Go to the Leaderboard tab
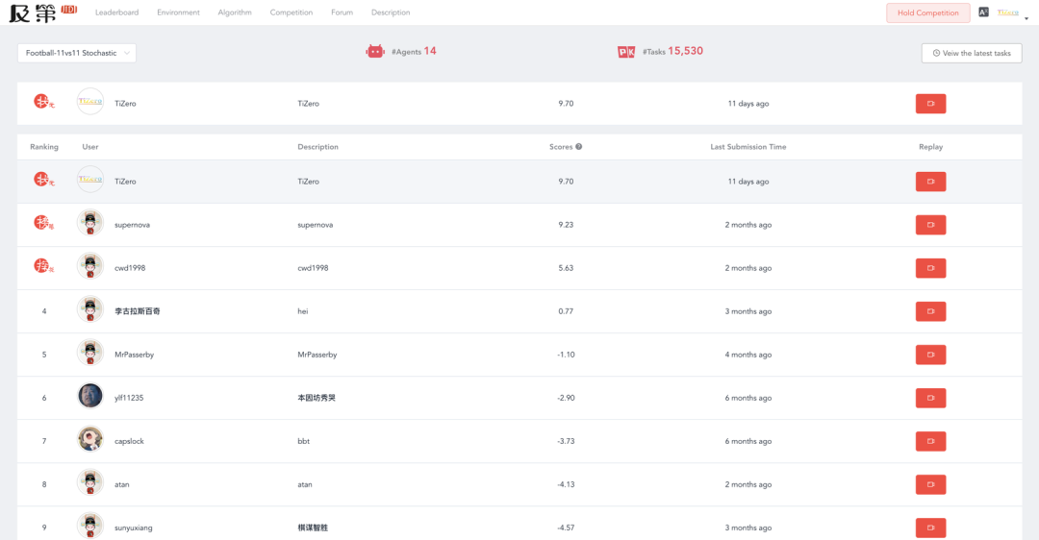This screenshot has width=1039, height=540. click(x=116, y=12)
